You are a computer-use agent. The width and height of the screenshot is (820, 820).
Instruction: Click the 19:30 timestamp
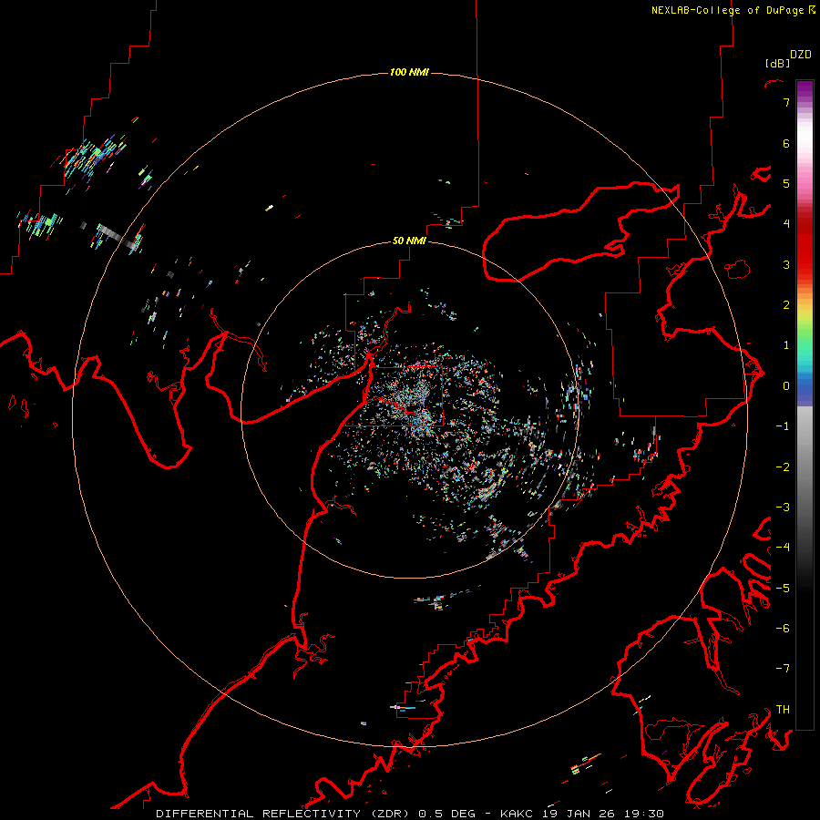click(644, 814)
